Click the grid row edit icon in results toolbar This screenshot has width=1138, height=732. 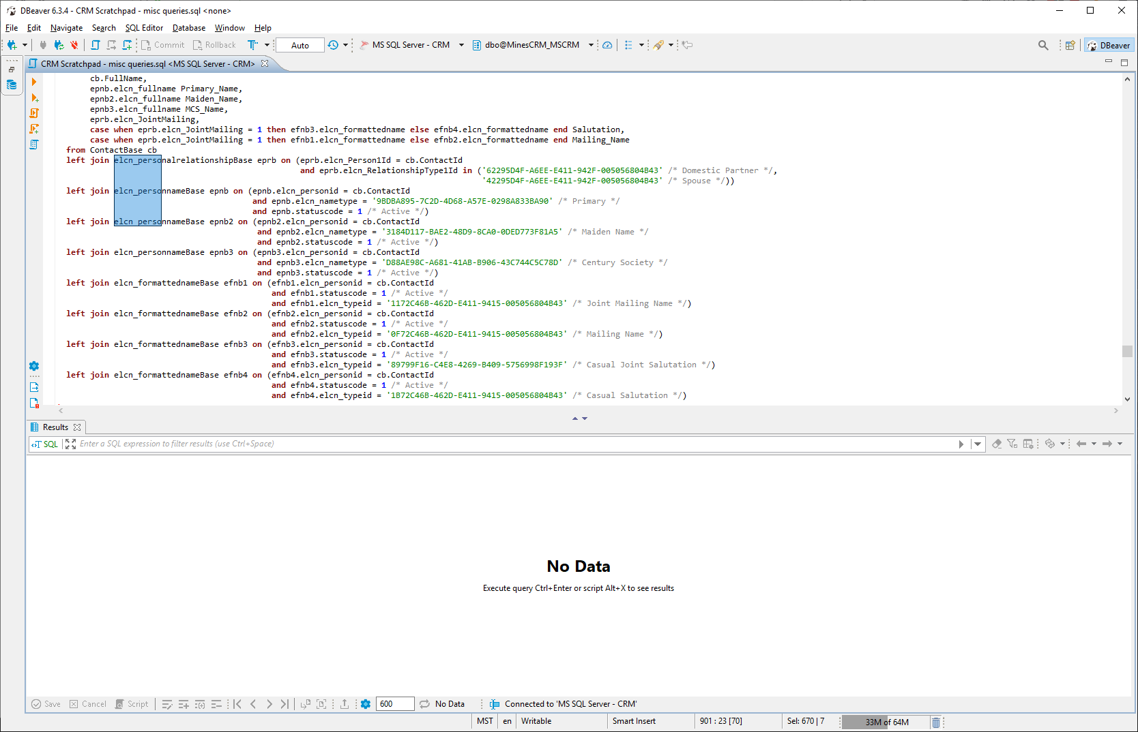(x=167, y=703)
